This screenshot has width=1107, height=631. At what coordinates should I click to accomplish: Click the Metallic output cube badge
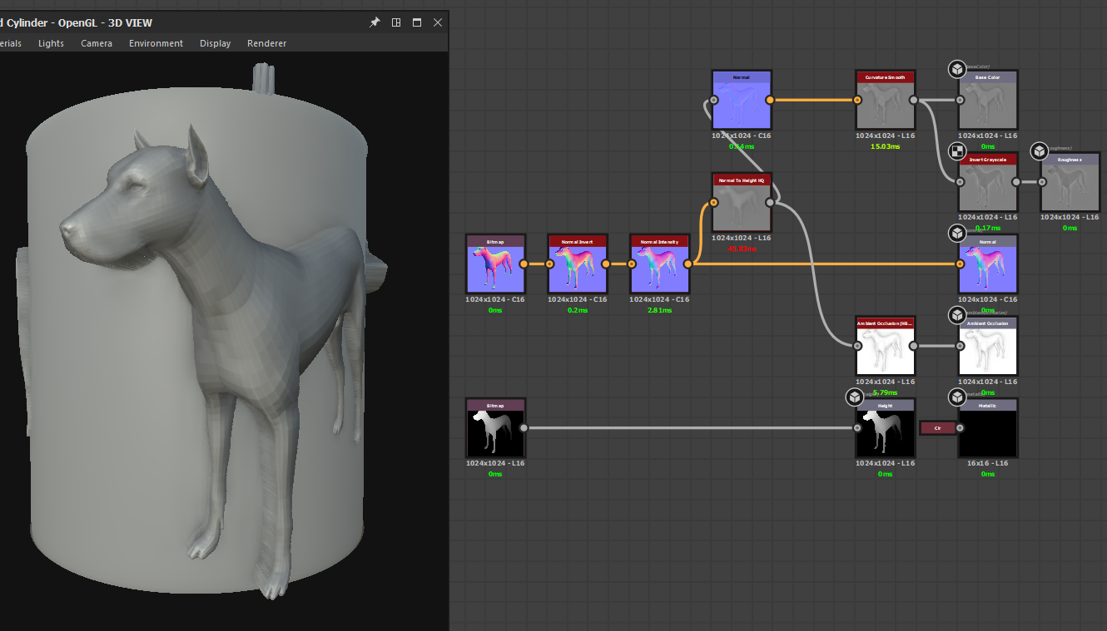point(957,397)
